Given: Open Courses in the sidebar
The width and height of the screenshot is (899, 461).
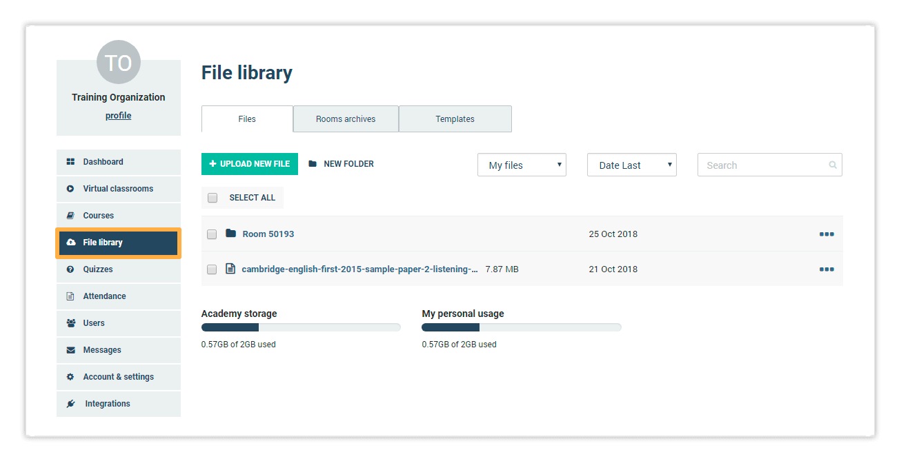Looking at the screenshot, I should point(119,216).
